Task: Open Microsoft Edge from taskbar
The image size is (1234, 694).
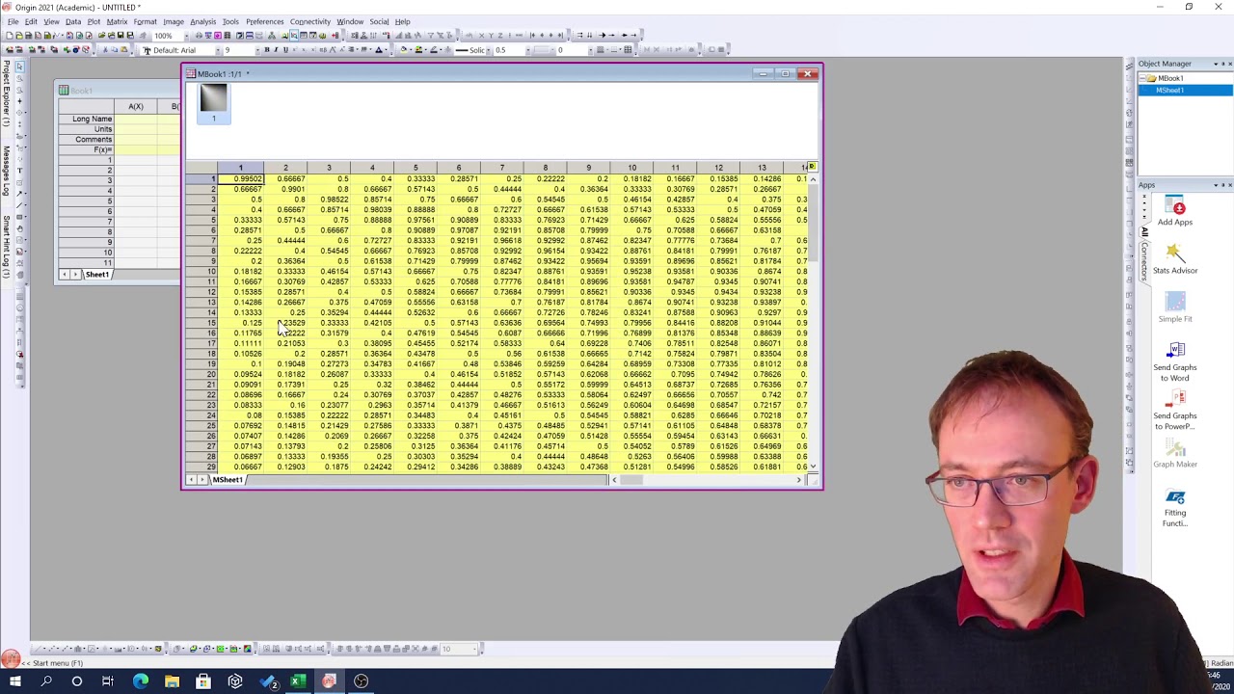Action: [x=141, y=681]
